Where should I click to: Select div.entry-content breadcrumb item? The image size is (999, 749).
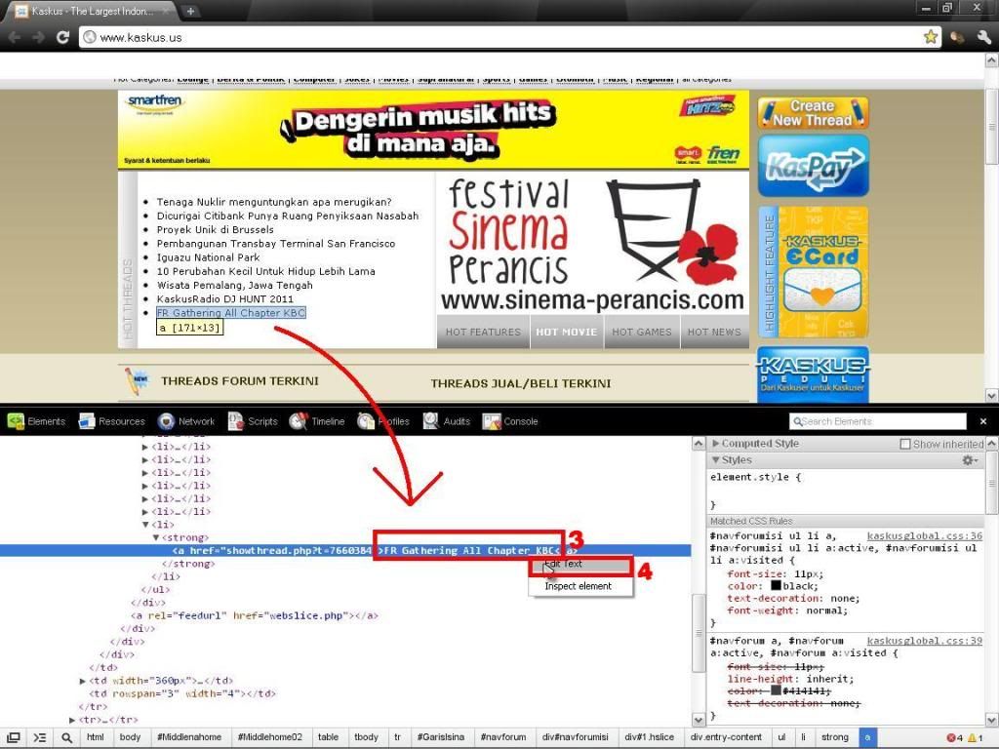pos(726,737)
